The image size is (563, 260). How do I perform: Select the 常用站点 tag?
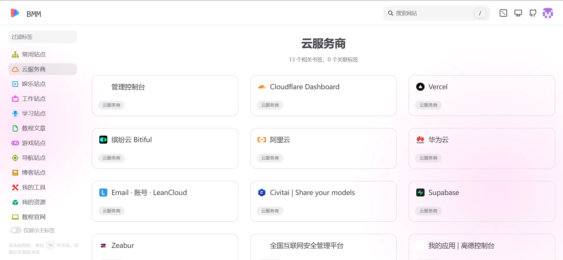[x=43, y=54]
